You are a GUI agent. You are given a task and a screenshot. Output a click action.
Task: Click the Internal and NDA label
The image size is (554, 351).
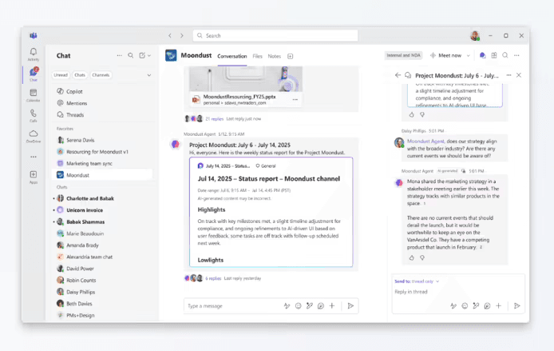point(403,55)
